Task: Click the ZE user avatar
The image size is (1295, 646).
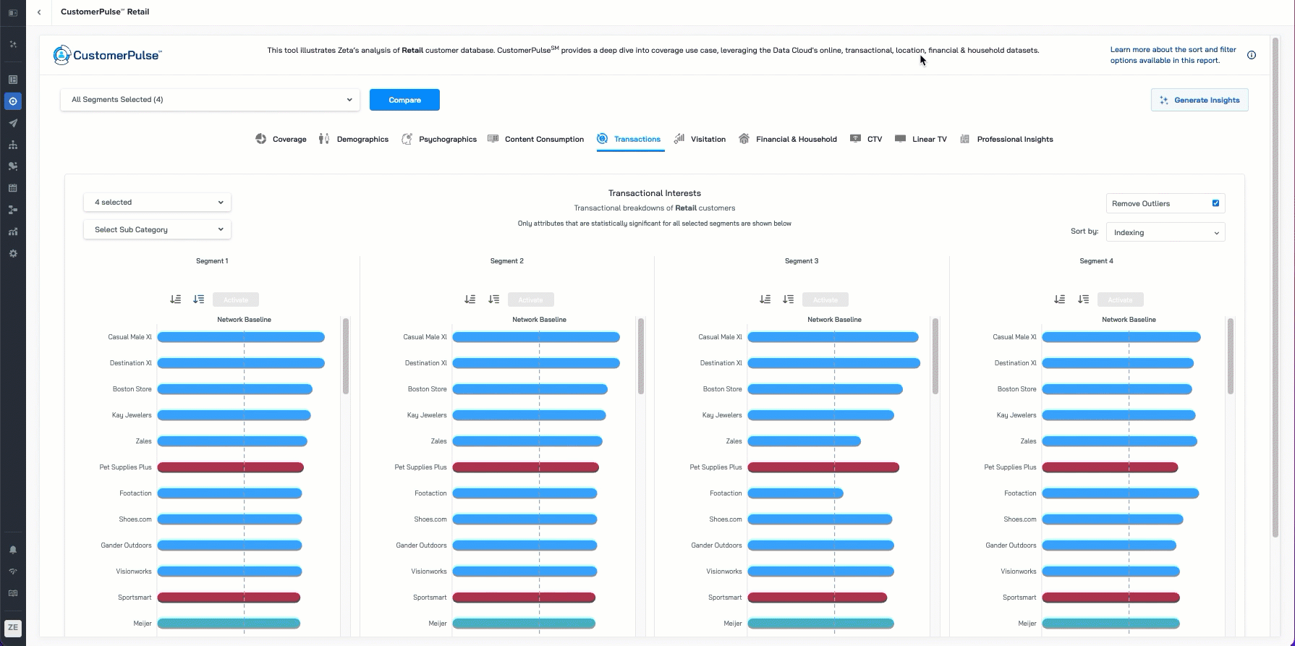Action: pyautogui.click(x=13, y=628)
